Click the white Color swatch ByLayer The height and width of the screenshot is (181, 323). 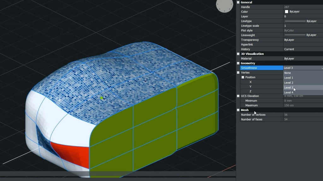coord(286,12)
